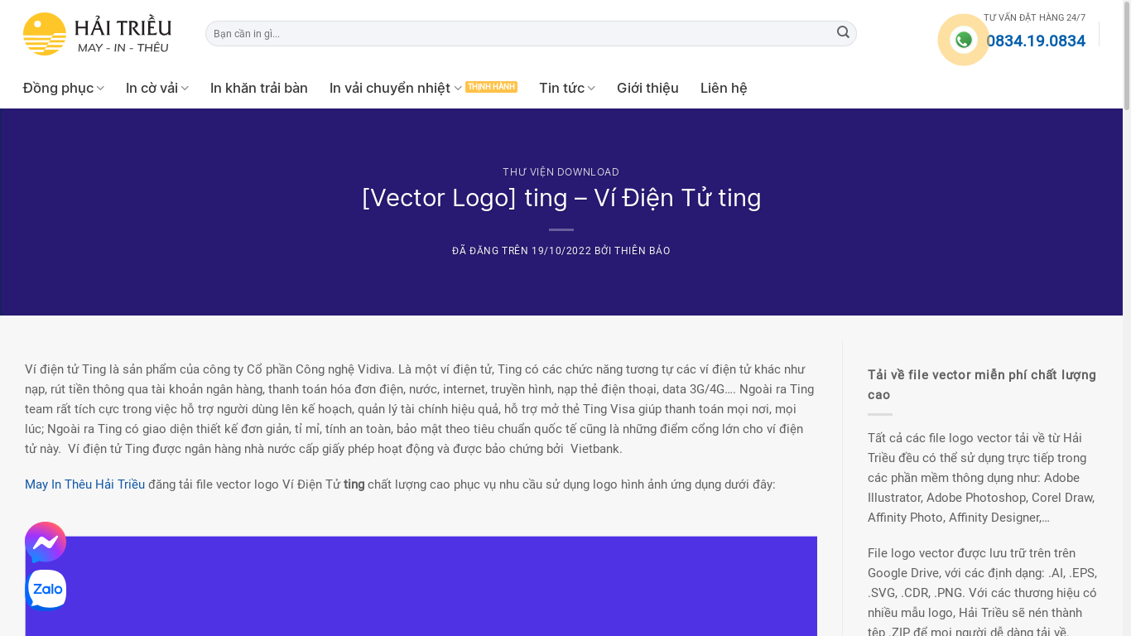Click the THỊNH HÀNH badge
This screenshot has height=636, width=1131.
click(491, 87)
